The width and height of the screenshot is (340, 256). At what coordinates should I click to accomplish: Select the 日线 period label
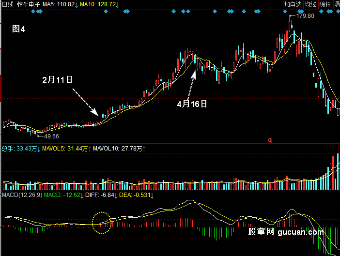pos(8,4)
